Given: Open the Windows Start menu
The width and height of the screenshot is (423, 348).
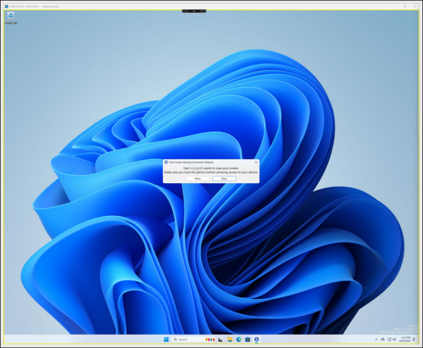Looking at the screenshot, I should pyautogui.click(x=166, y=339).
